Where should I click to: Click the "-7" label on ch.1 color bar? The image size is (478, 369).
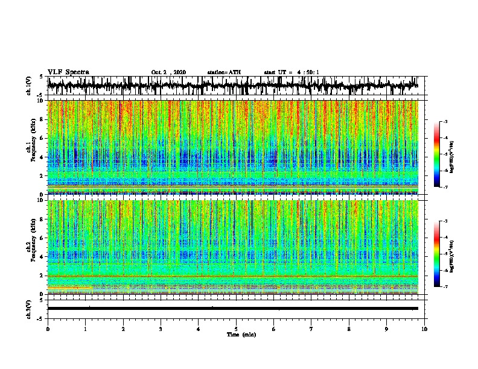point(445,187)
